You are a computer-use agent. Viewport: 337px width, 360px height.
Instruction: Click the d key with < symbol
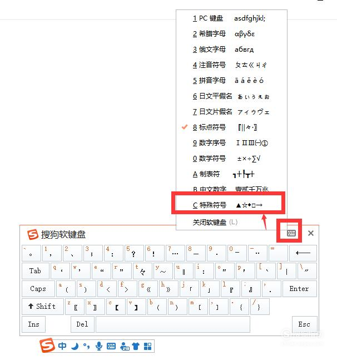point(107,289)
